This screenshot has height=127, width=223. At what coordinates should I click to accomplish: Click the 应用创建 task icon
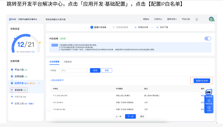12,76
